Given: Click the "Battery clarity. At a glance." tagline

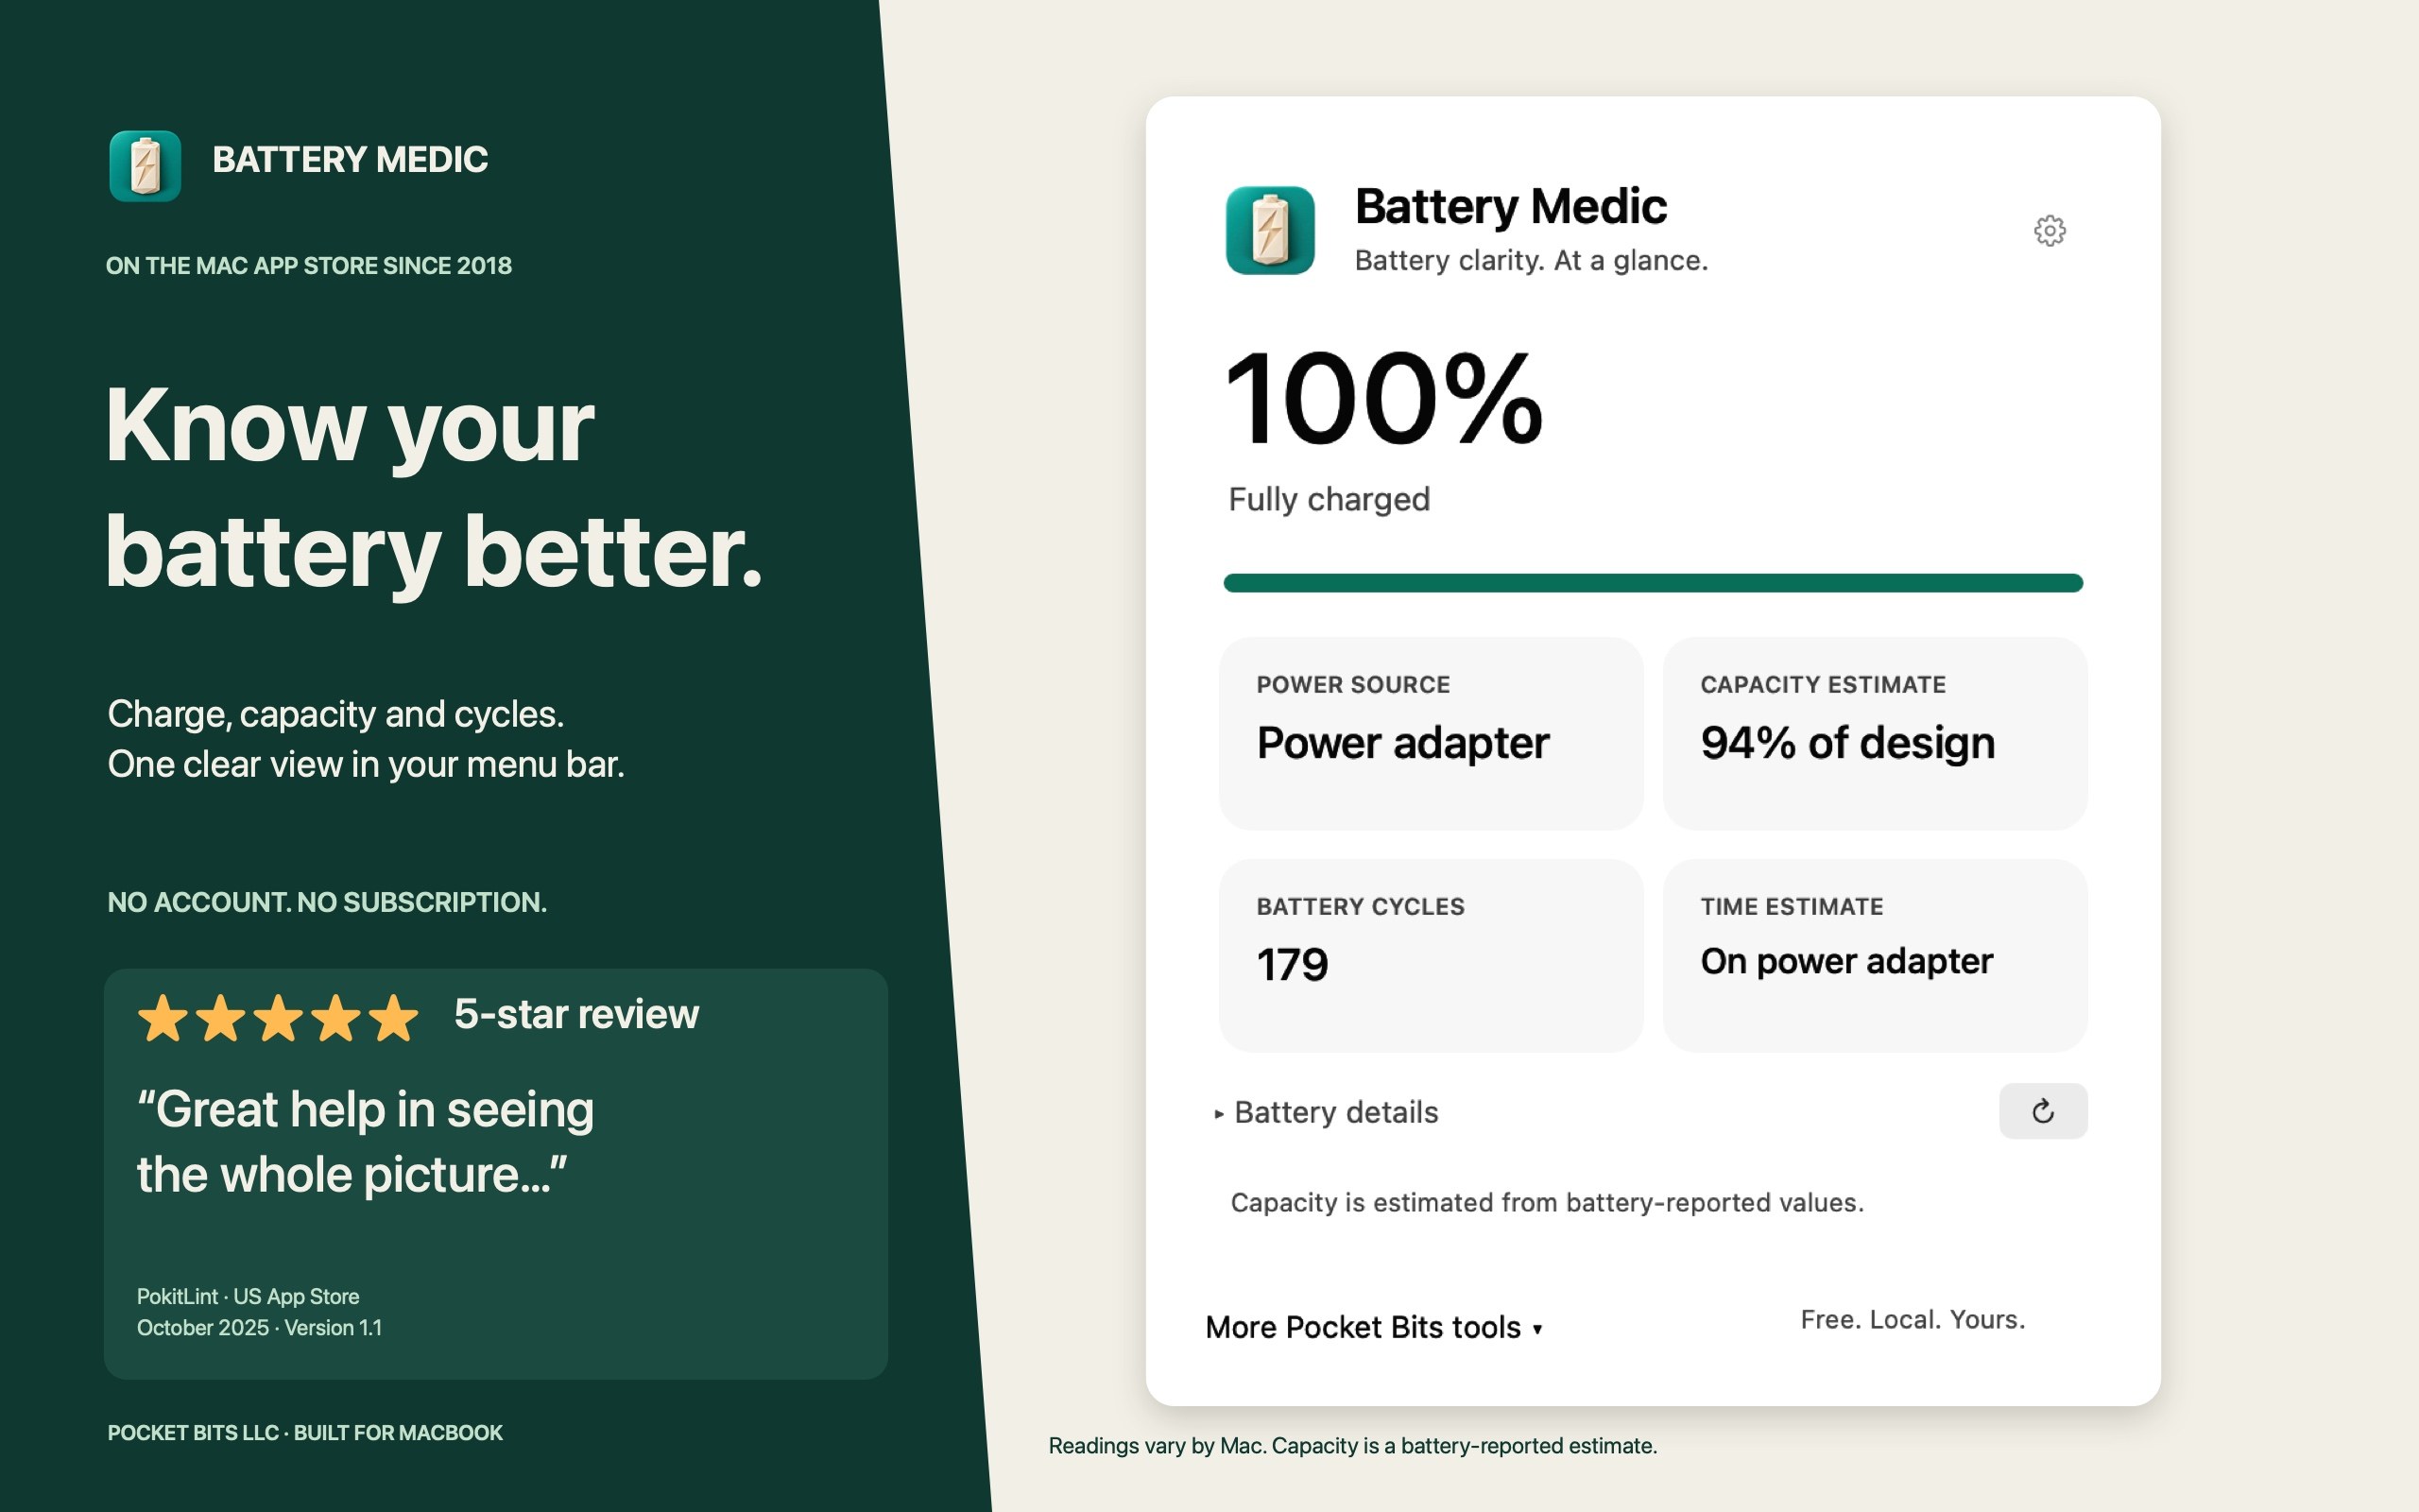Looking at the screenshot, I should coord(1532,261).
